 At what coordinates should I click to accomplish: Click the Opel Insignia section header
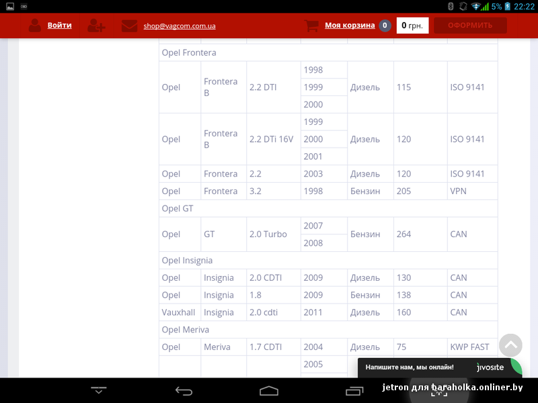328,261
